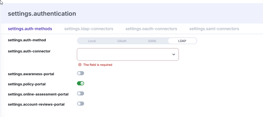This screenshot has height=117, width=263.
Task: Choose Local as the auth method
Action: 92,41
